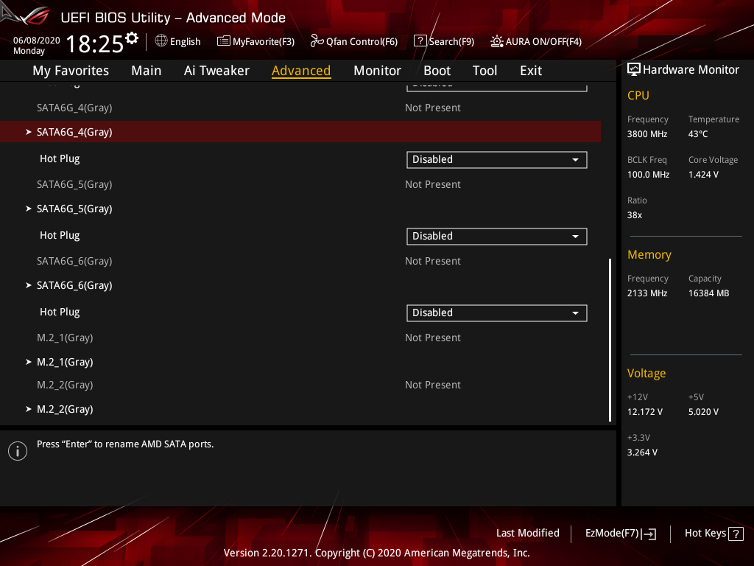This screenshot has width=754, height=566.
Task: Click Last Modified at bottom
Action: [x=527, y=533]
